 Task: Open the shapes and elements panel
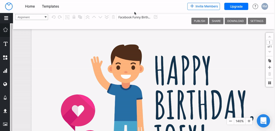point(5,57)
